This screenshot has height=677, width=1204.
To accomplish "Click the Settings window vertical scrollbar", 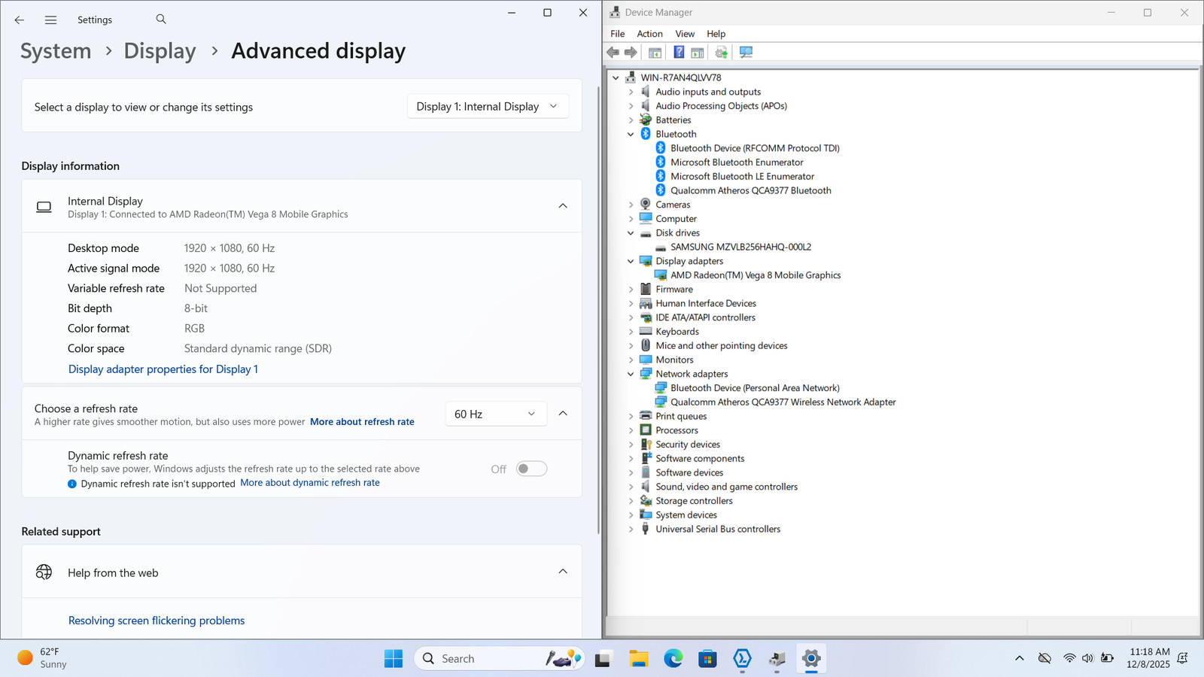I will pyautogui.click(x=598, y=308).
